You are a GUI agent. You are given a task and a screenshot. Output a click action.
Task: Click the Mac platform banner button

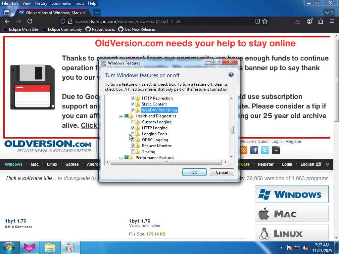[x=292, y=214]
